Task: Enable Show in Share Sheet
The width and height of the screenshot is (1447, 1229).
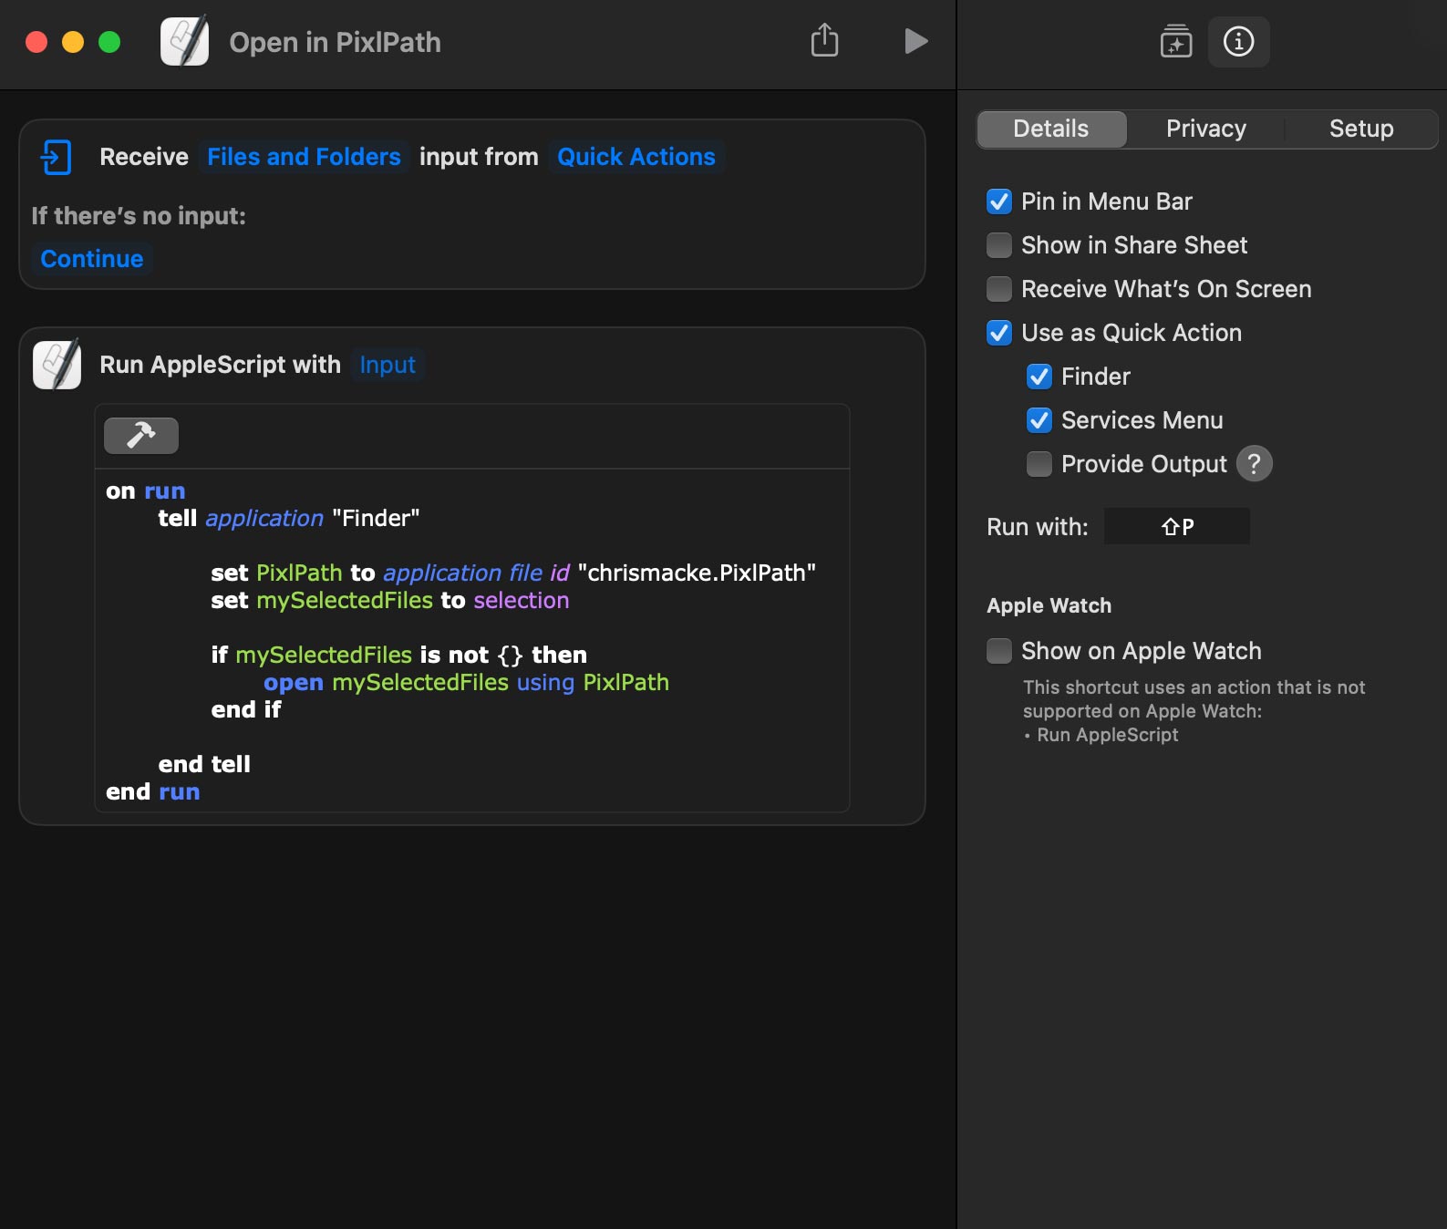Action: [999, 245]
